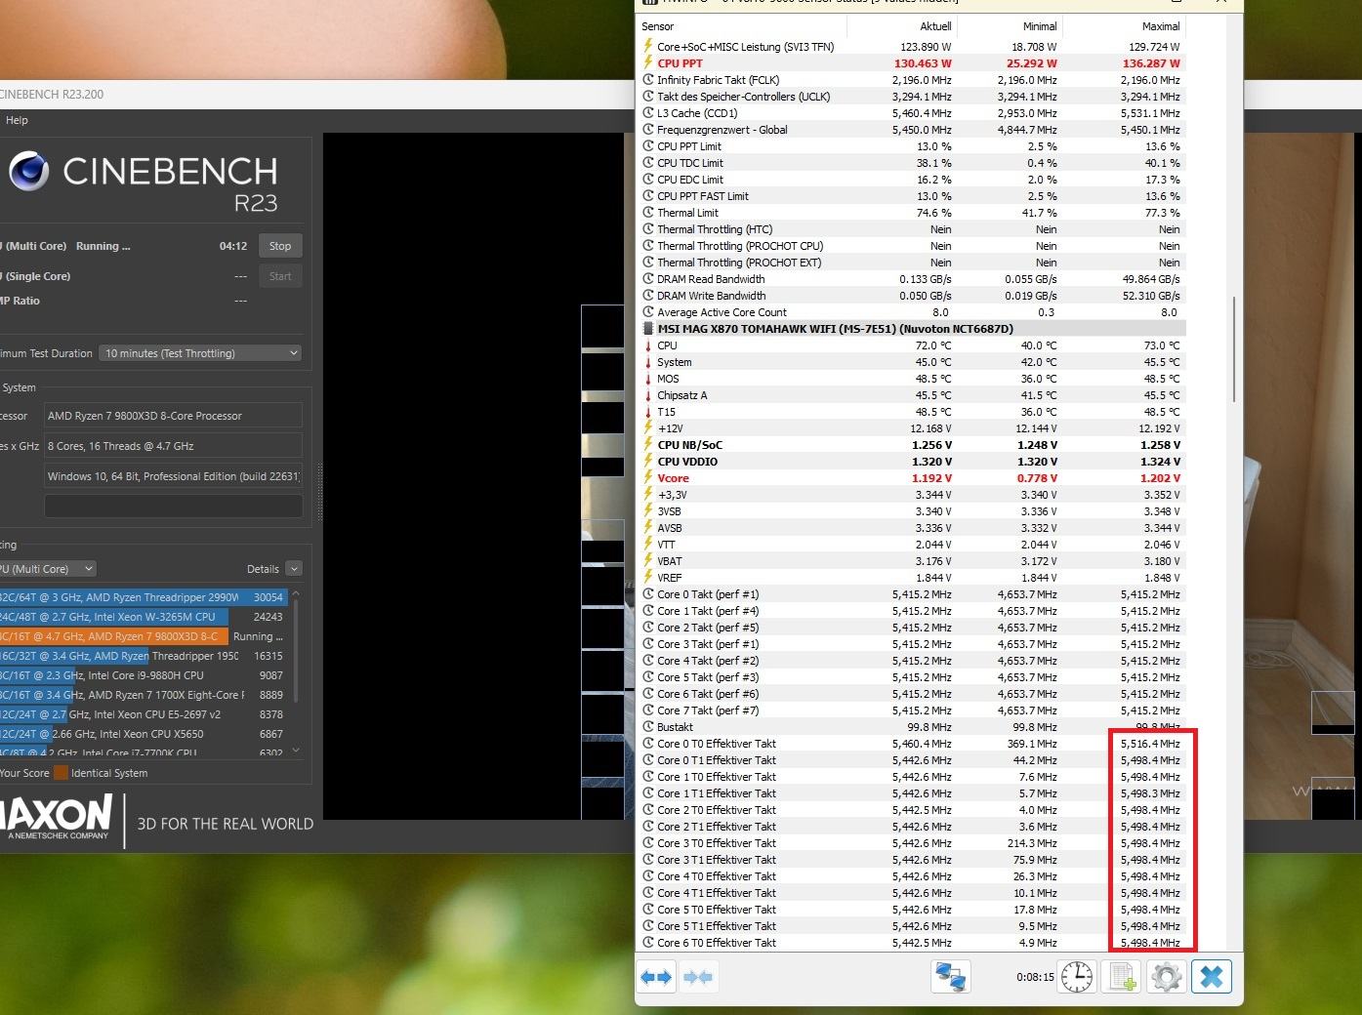Click ranking list scroll-down arrow
The image size is (1362, 1015).
click(296, 751)
